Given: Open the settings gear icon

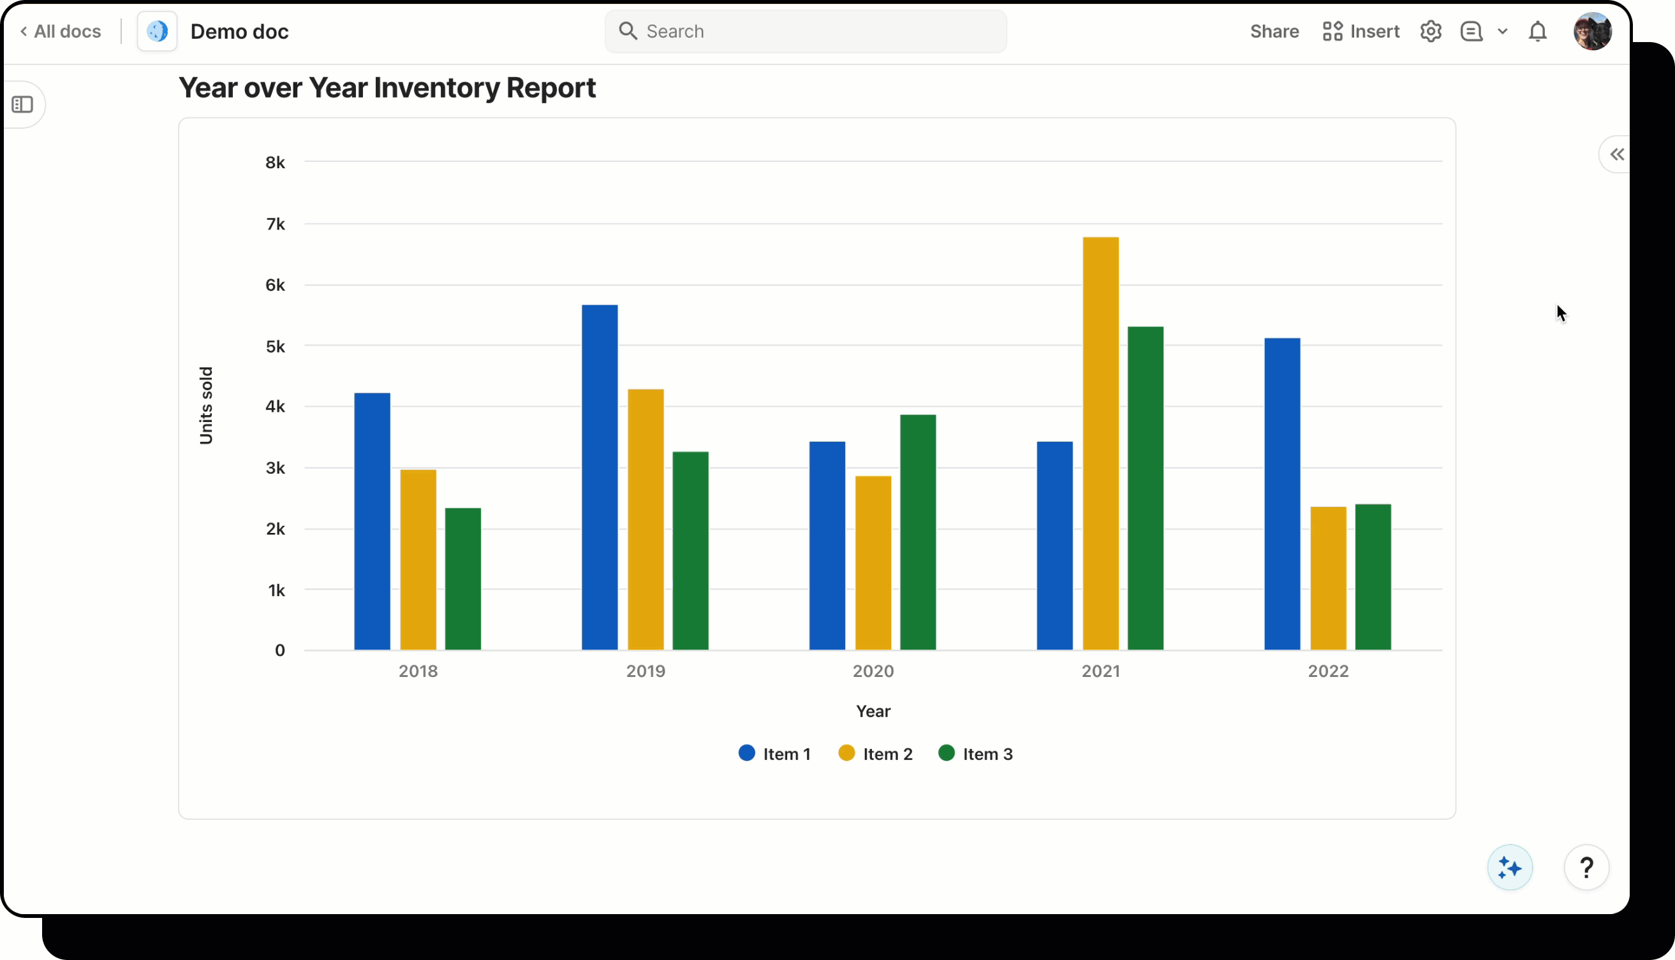Looking at the screenshot, I should pyautogui.click(x=1430, y=31).
